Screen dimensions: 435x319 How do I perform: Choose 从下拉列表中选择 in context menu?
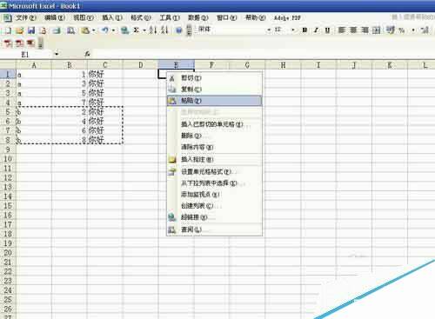pos(215,183)
